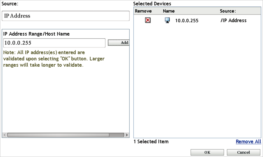Click the validation note text
This screenshot has height=157, width=263.
coord(54,59)
